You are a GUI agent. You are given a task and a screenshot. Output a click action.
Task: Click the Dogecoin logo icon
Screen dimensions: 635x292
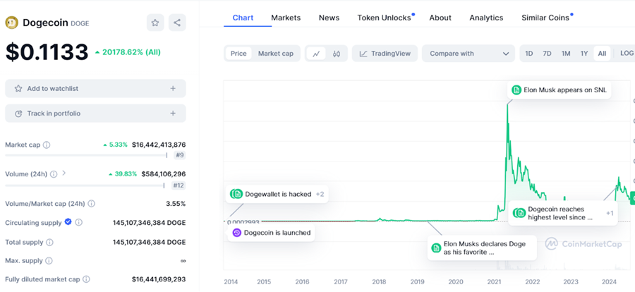[x=12, y=23]
